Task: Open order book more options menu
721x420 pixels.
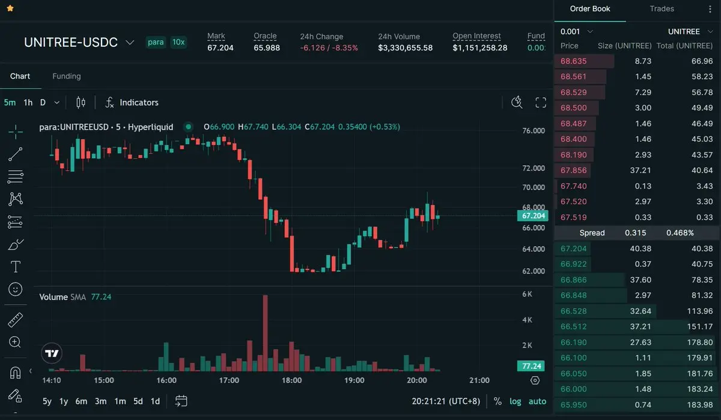Action: [x=710, y=9]
